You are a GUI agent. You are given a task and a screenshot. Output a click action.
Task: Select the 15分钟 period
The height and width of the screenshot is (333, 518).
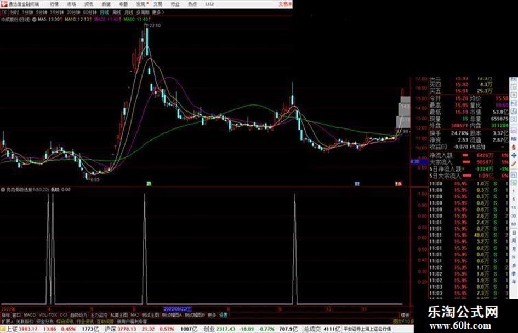point(56,12)
